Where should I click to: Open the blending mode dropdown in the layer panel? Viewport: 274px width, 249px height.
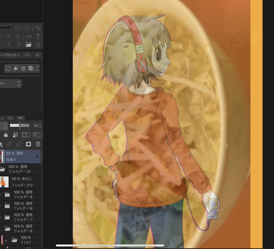coord(4,126)
